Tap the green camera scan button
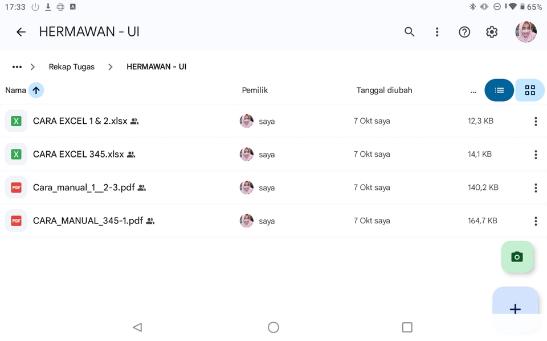This screenshot has width=547, height=341. 517,257
